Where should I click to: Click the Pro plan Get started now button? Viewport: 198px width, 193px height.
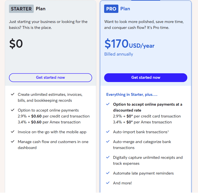tap(146, 77)
